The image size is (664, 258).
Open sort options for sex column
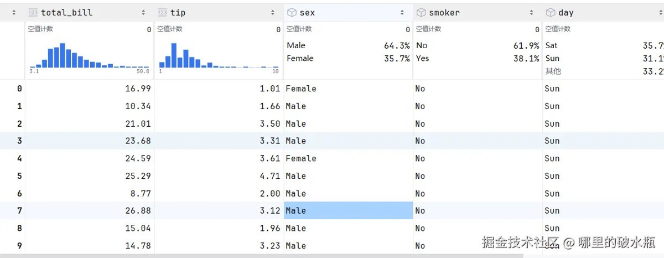pos(402,13)
